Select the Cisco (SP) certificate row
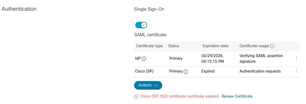This screenshot has height=104, width=306. tap(217, 71)
